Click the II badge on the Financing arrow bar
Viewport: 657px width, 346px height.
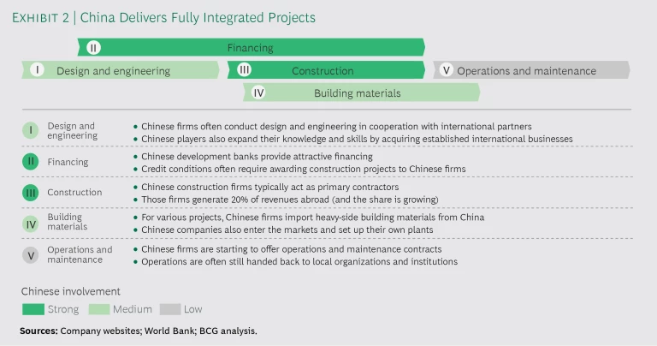click(x=94, y=48)
